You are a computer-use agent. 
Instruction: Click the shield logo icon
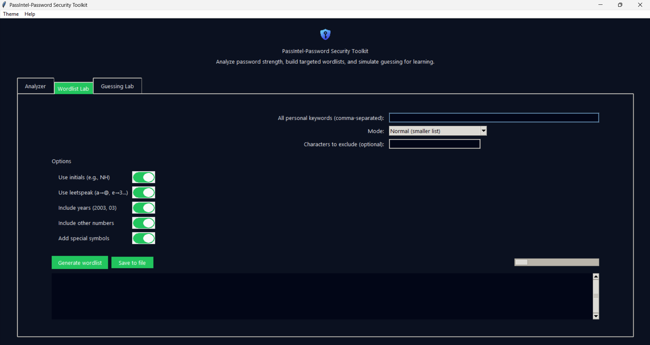click(x=325, y=34)
